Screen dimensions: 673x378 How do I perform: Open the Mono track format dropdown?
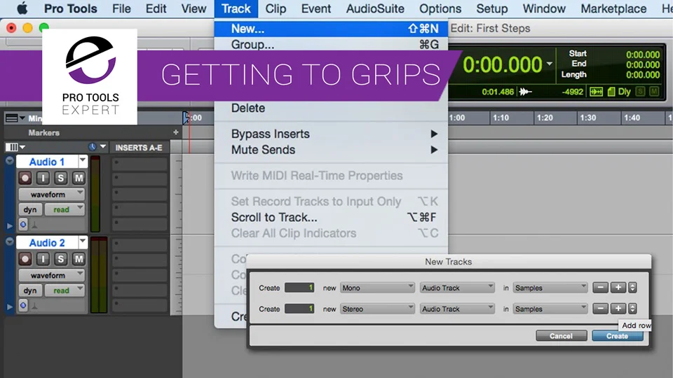377,288
